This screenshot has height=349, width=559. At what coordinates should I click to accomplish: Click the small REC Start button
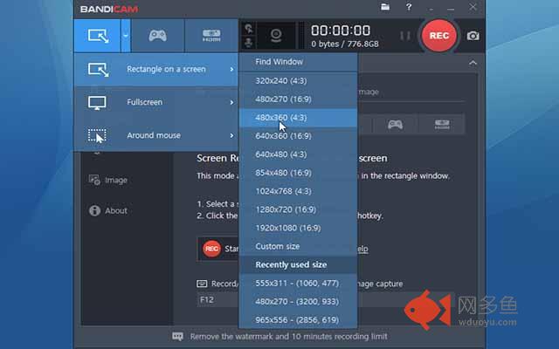tap(211, 249)
